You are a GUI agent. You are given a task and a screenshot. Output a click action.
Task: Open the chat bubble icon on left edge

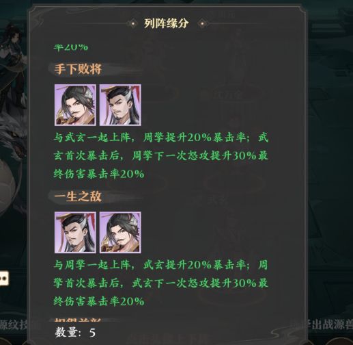[x=4, y=279]
